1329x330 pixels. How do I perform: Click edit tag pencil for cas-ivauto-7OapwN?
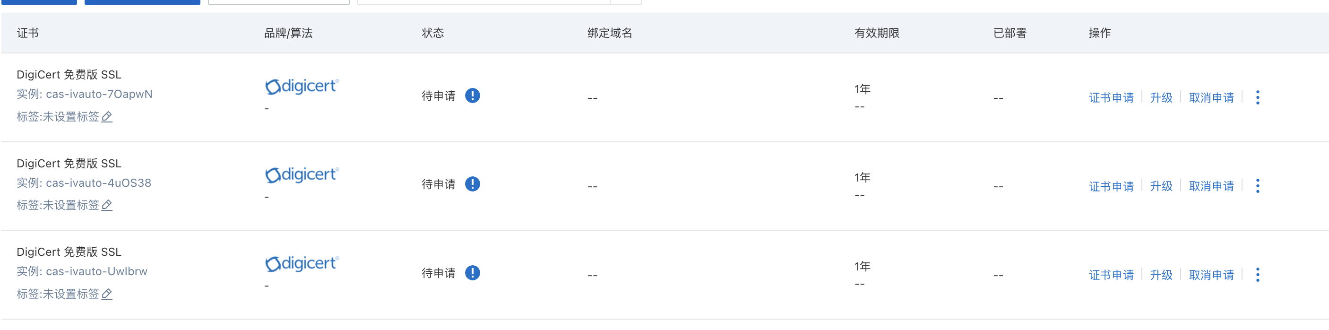(x=107, y=117)
